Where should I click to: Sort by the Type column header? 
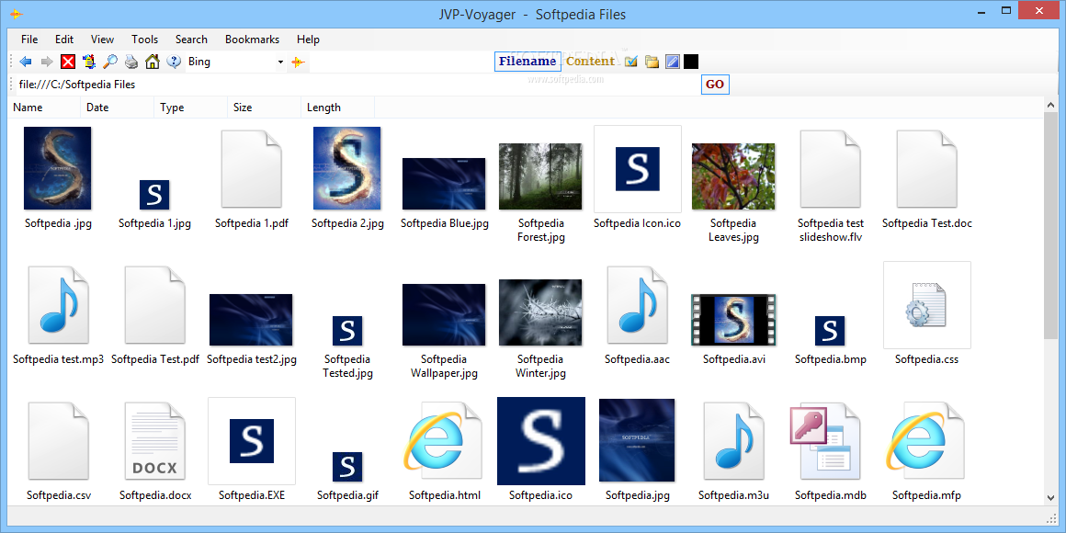point(191,108)
